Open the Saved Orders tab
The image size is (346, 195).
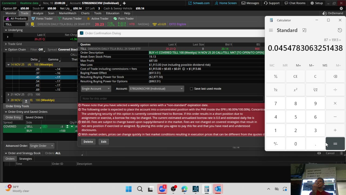(x=34, y=117)
